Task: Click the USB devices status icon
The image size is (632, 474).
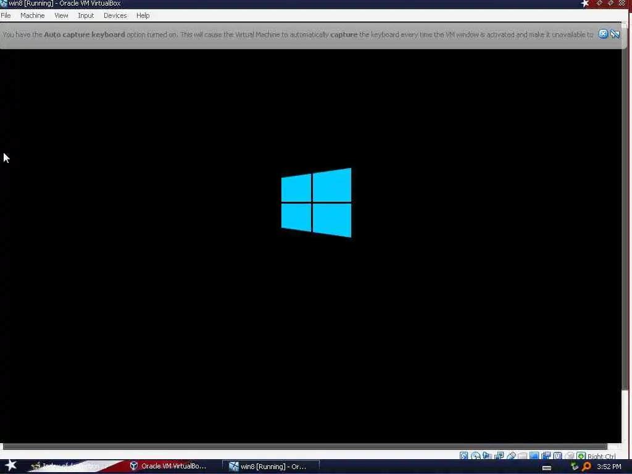Action: pyautogui.click(x=511, y=455)
